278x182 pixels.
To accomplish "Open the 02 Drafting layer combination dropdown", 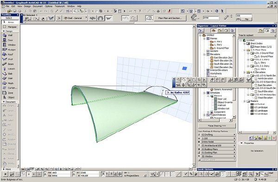I will [x=218, y=135].
